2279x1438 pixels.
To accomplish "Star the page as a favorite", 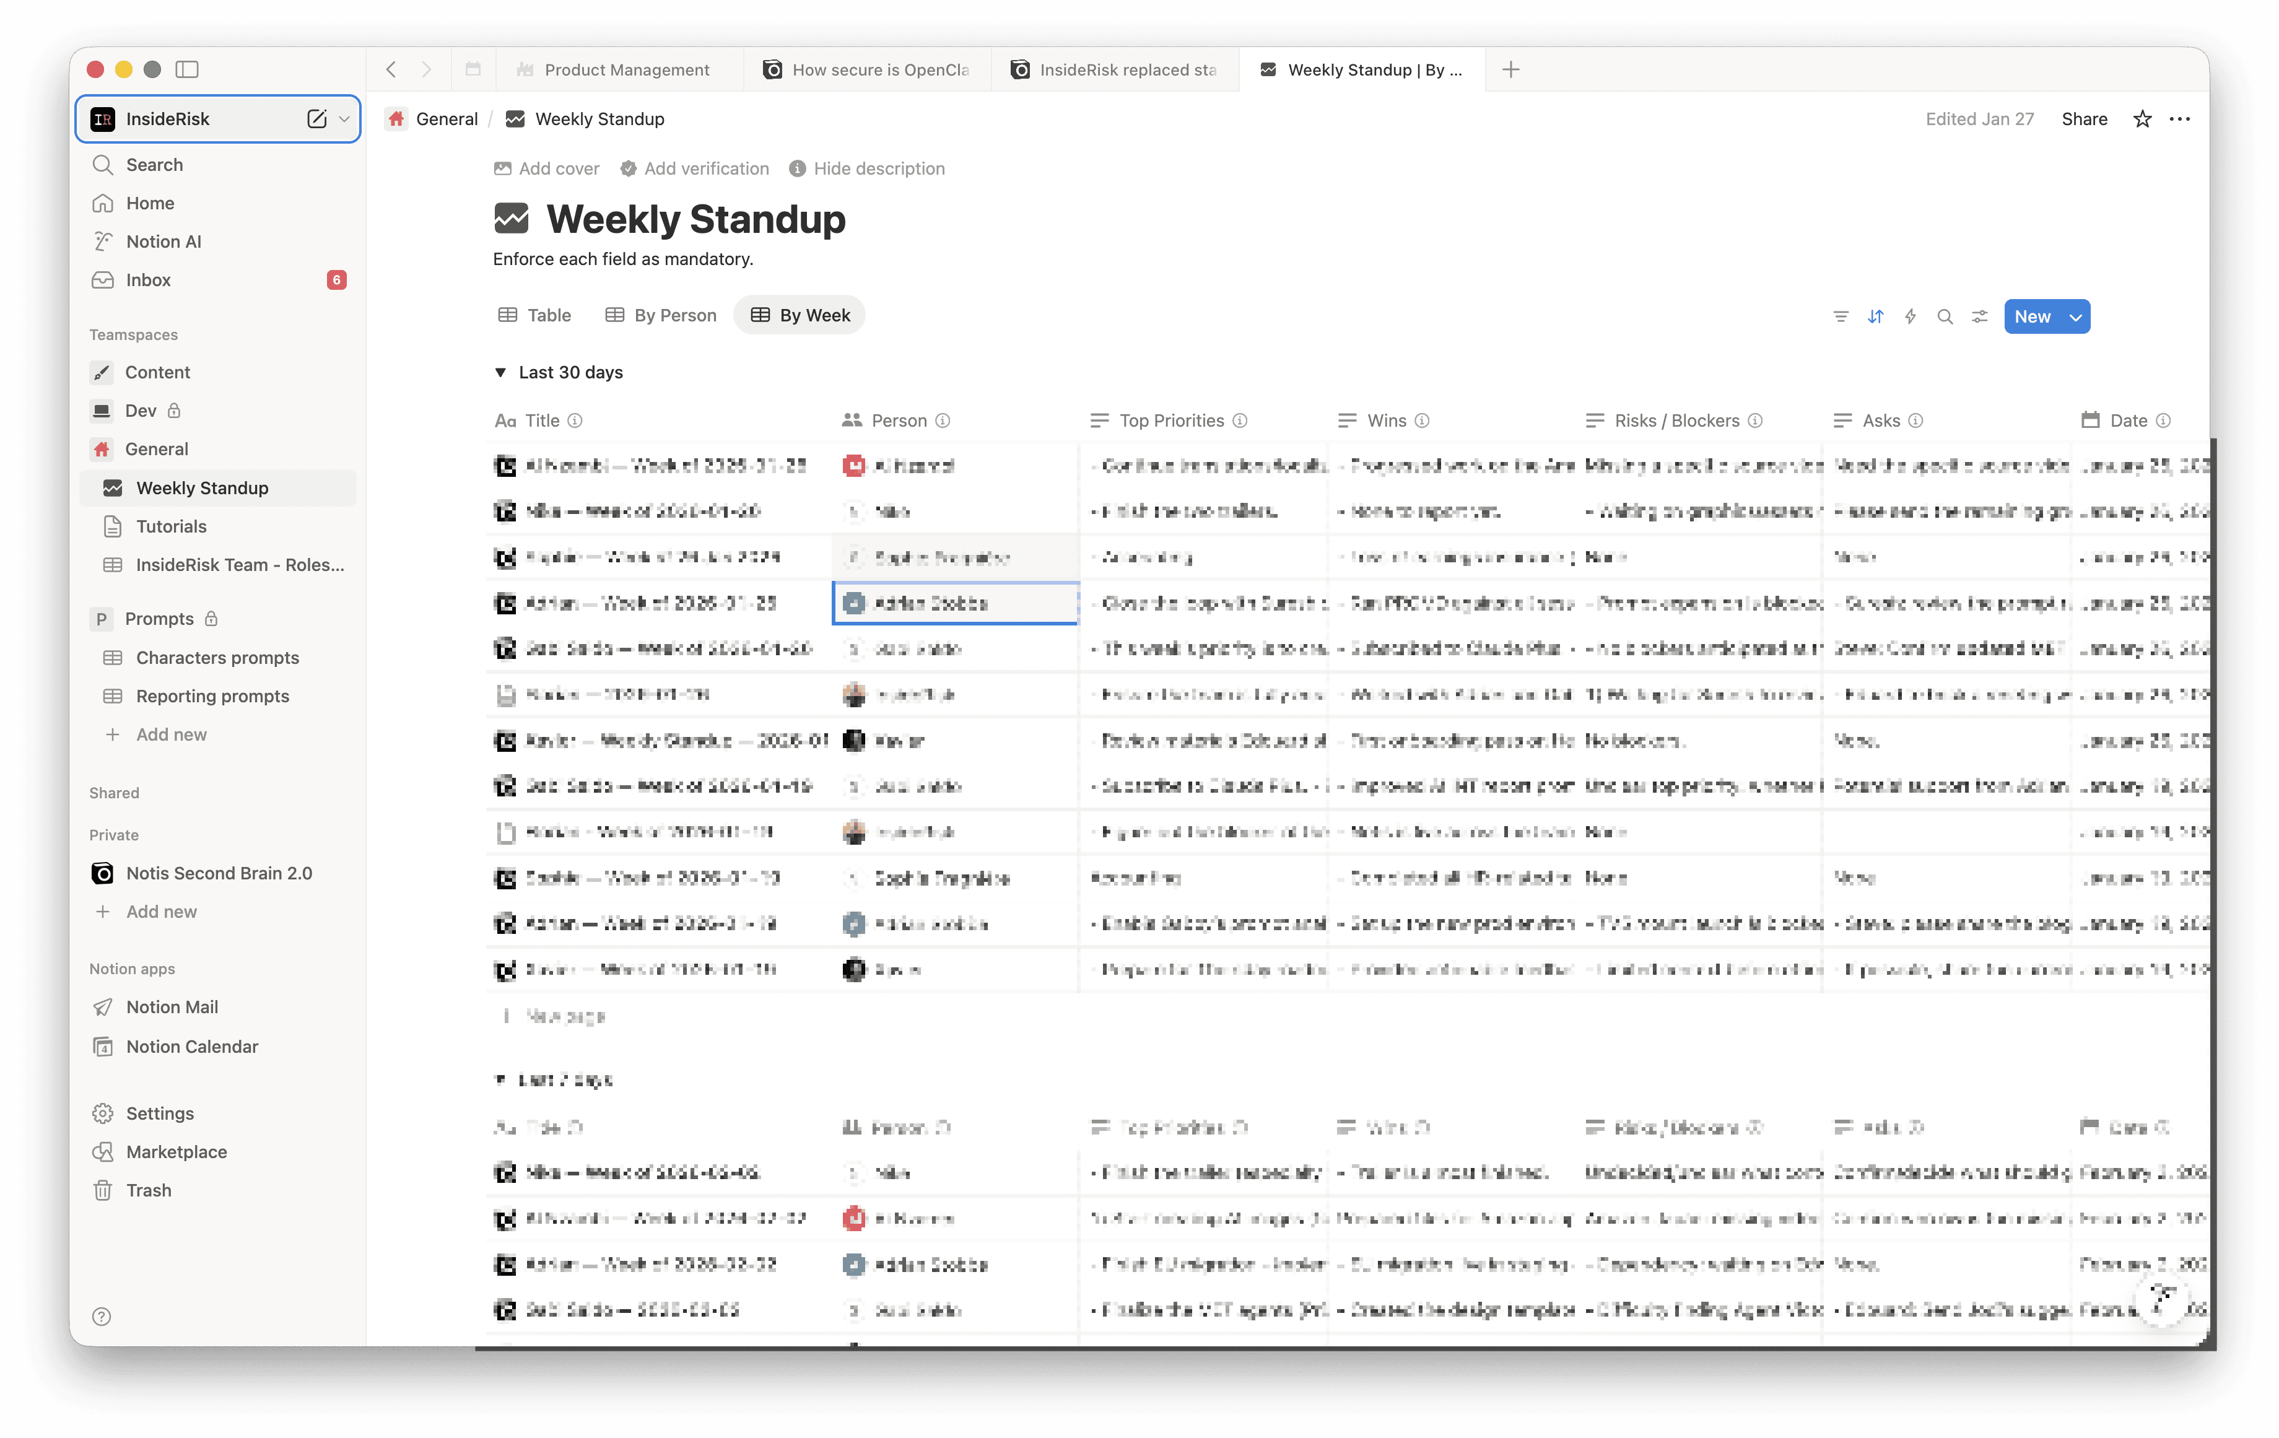I will (x=2143, y=120).
